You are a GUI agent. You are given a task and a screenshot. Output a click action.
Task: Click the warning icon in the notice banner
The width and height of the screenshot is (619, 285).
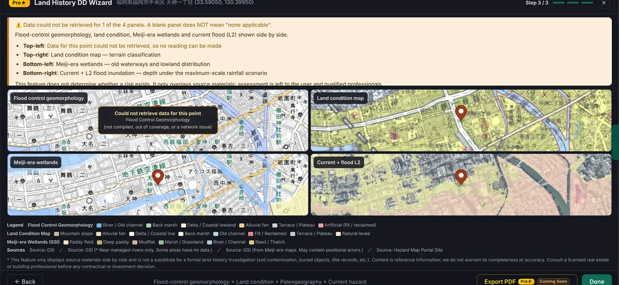pyautogui.click(x=18, y=25)
